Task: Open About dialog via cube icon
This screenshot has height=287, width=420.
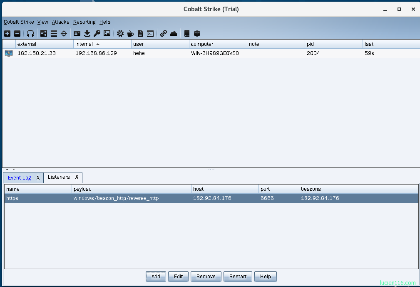Action: pyautogui.click(x=197, y=33)
